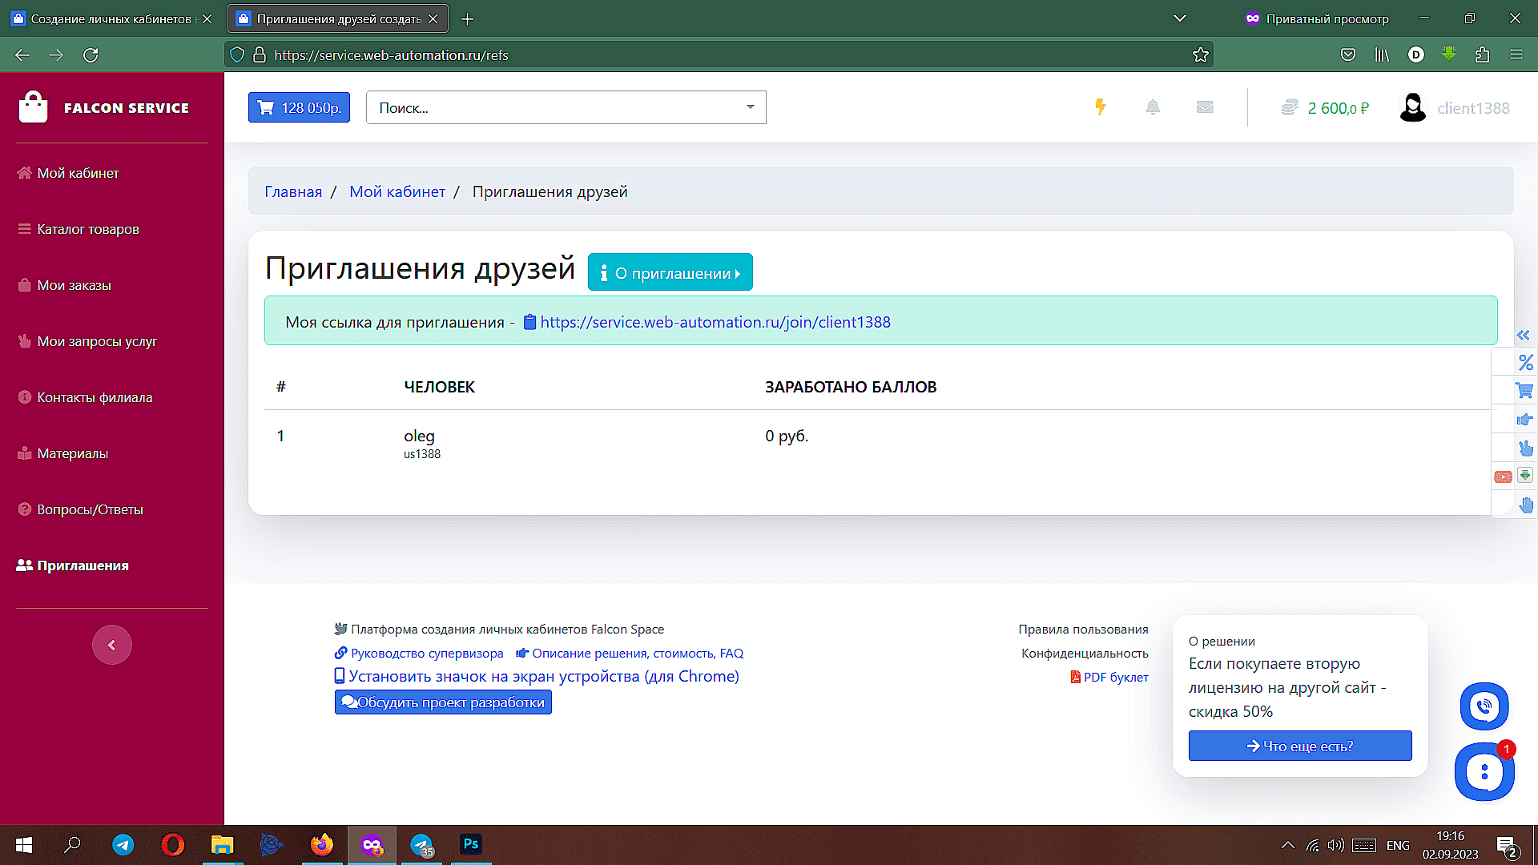Open the chat widget with notification badge
The width and height of the screenshot is (1538, 865).
[x=1484, y=772]
